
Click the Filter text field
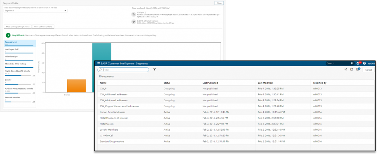[123, 70]
